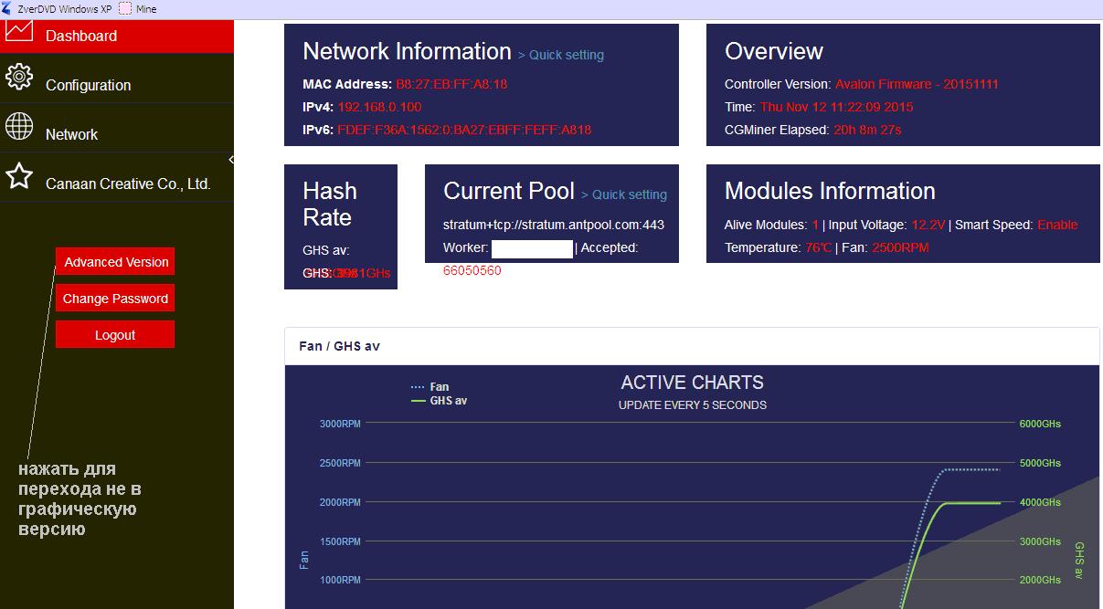Click the Network globe icon

pyautogui.click(x=19, y=126)
